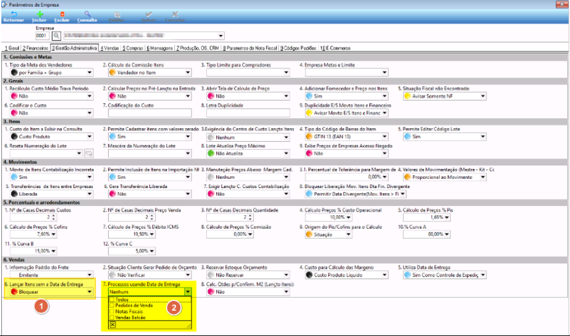Click the Retornar toolbar icon
This screenshot has width=570, height=336.
pos(14,17)
